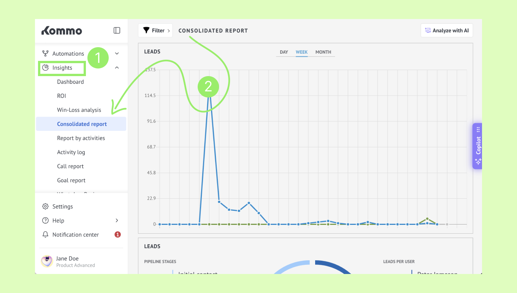Viewport: 517px width, 293px height.
Task: Open the Goal report
Action: [x=71, y=180]
